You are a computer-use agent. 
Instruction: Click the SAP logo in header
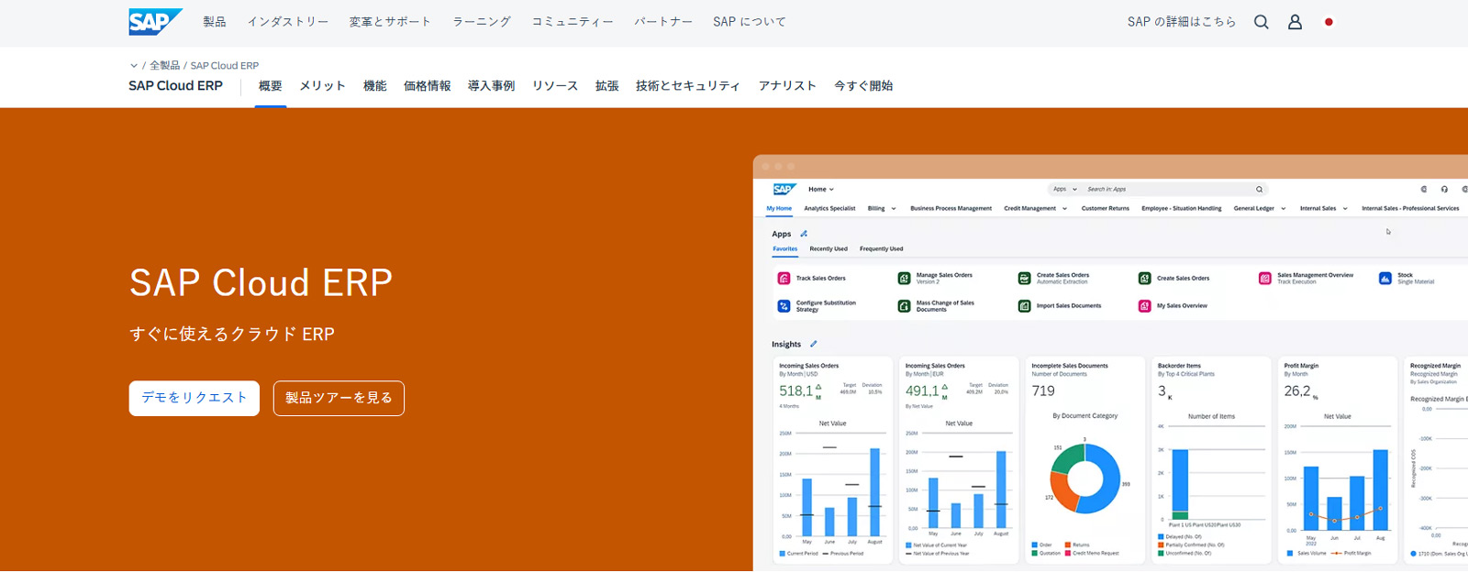154,22
